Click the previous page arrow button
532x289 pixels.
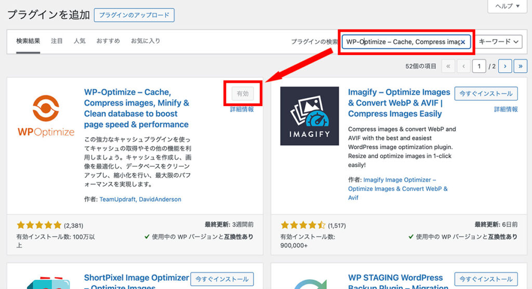pos(463,66)
